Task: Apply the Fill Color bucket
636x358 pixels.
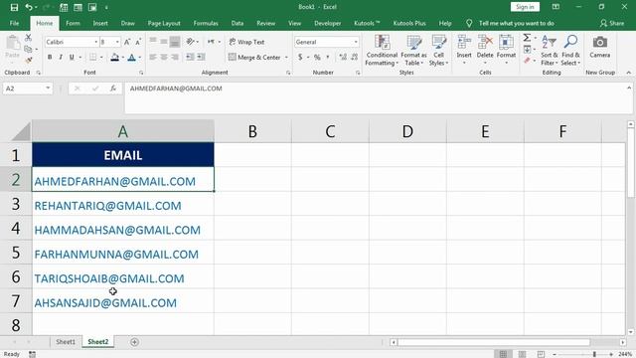Action: [x=115, y=58]
